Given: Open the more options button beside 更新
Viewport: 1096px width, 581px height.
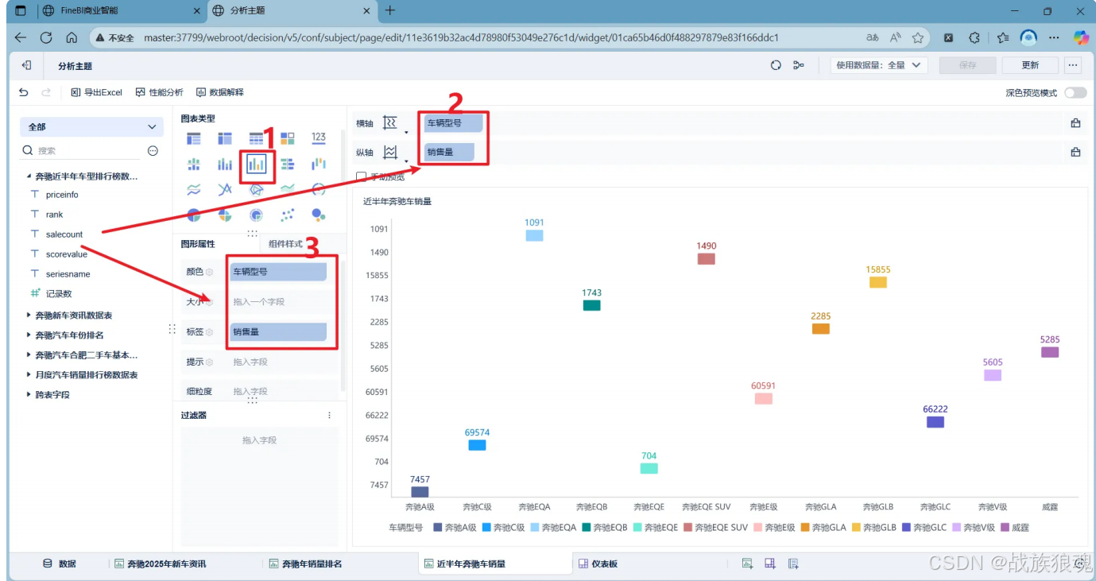Looking at the screenshot, I should 1074,65.
